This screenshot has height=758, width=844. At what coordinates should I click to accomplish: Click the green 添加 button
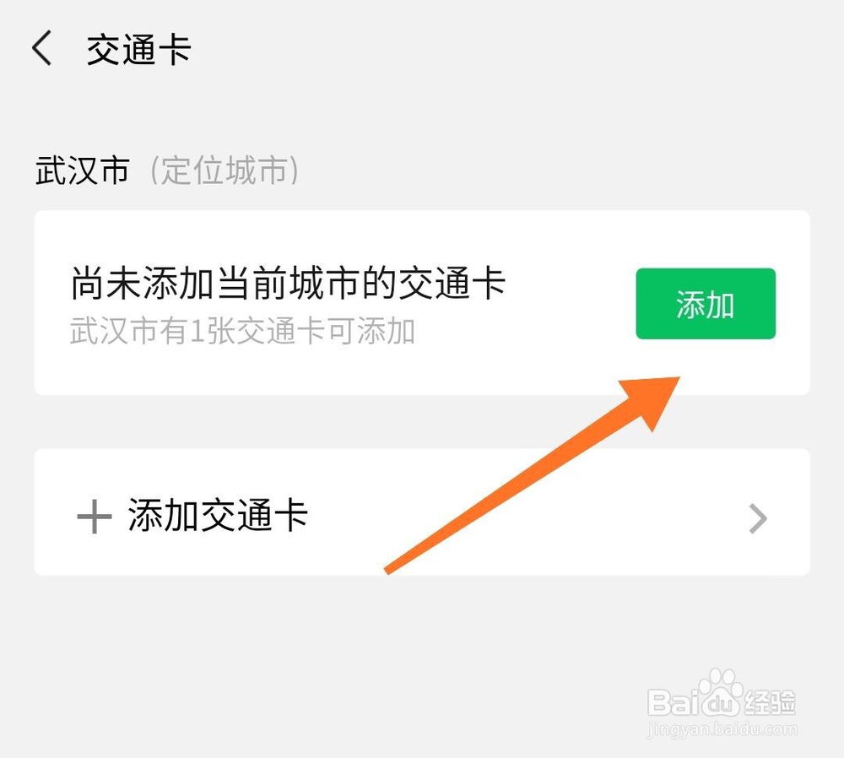[706, 304]
